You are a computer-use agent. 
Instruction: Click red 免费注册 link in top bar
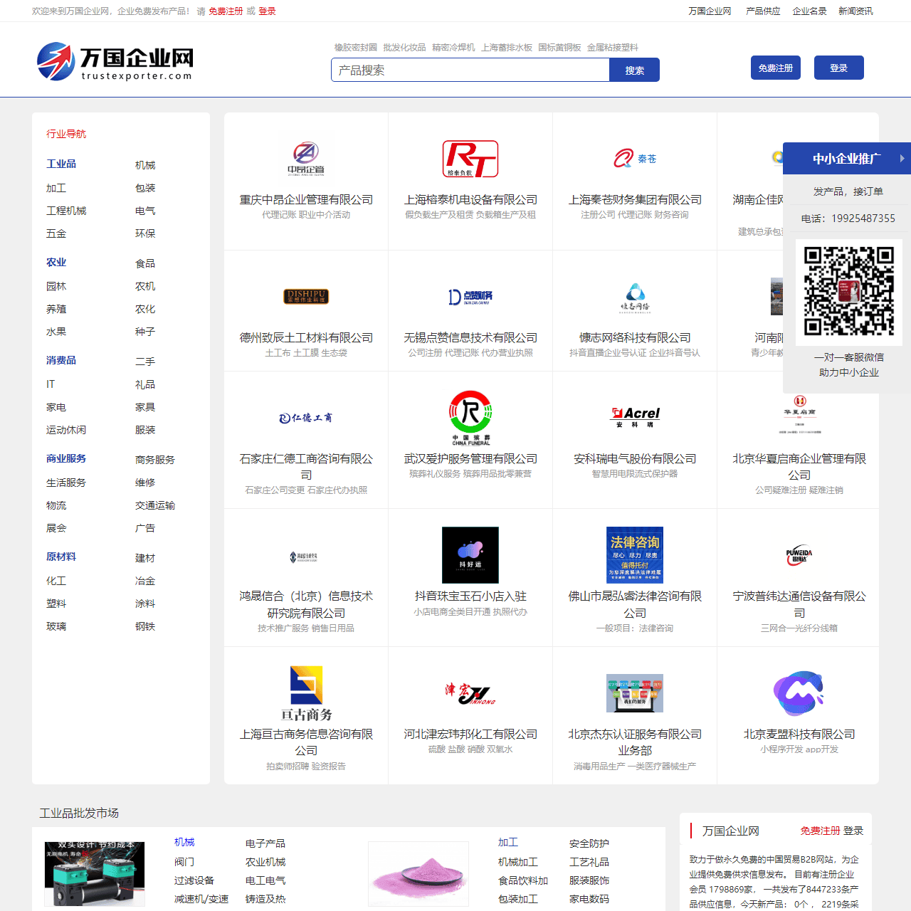[x=226, y=11]
